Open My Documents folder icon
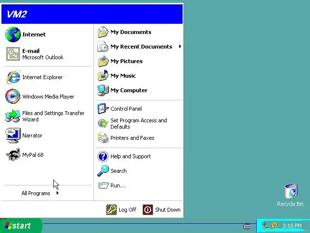Screen dimensions: 310x233 pos(103,32)
